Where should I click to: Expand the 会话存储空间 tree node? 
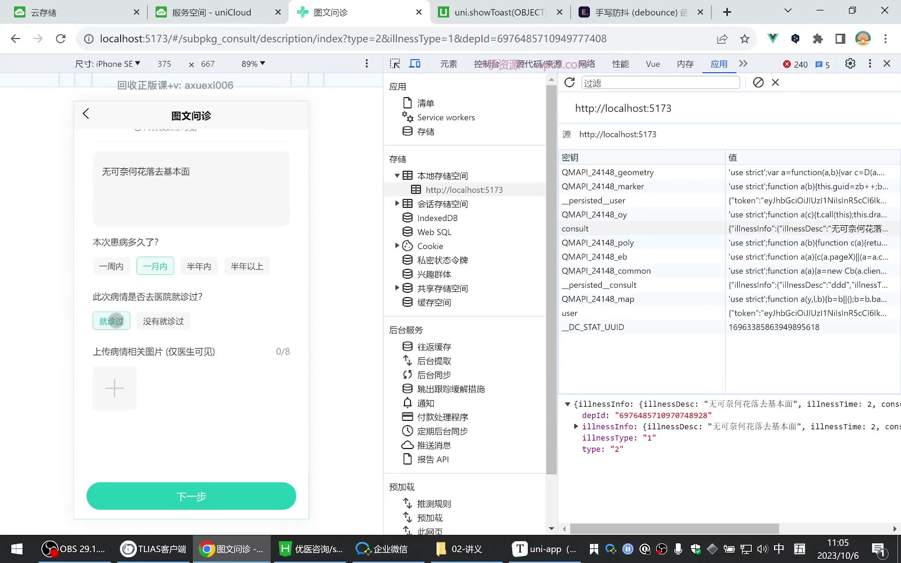pyautogui.click(x=397, y=204)
